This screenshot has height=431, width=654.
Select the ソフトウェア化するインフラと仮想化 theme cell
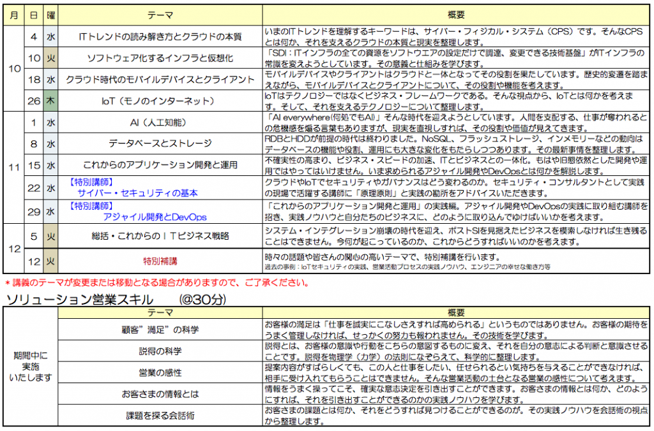pyautogui.click(x=160, y=58)
